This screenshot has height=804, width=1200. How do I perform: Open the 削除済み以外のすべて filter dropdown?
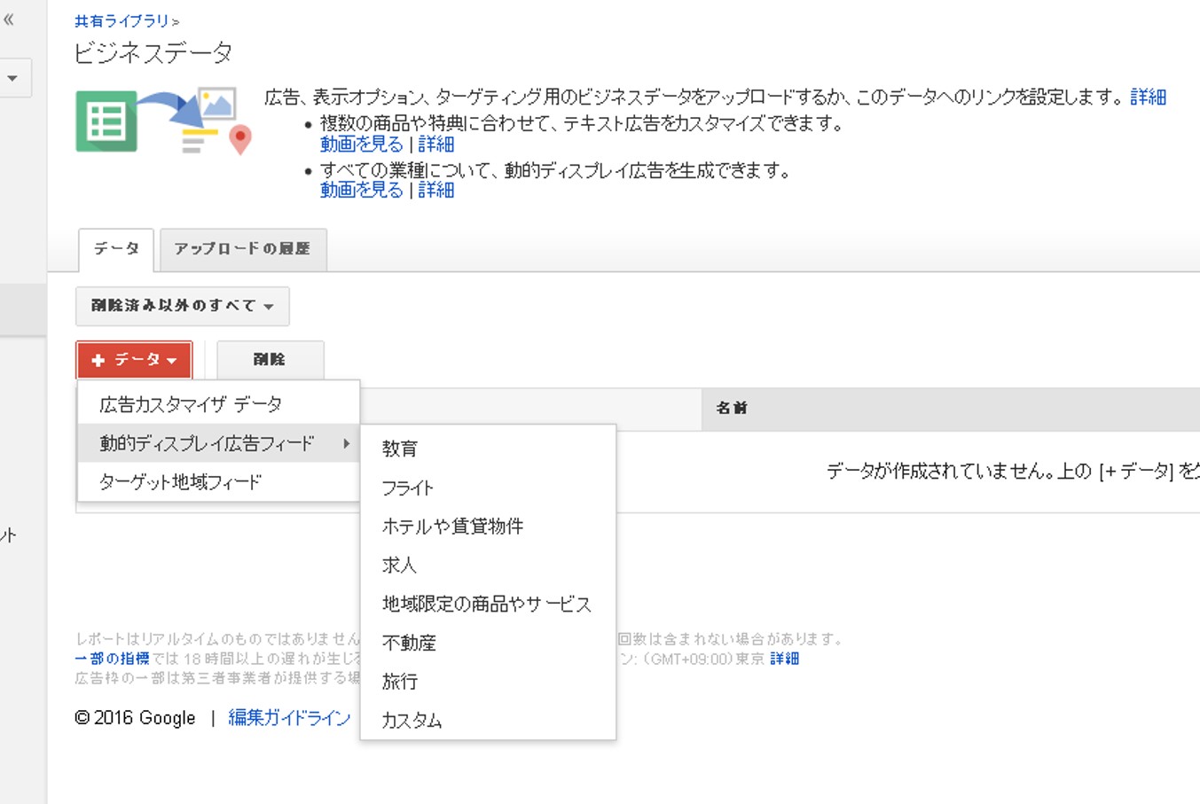pos(183,306)
